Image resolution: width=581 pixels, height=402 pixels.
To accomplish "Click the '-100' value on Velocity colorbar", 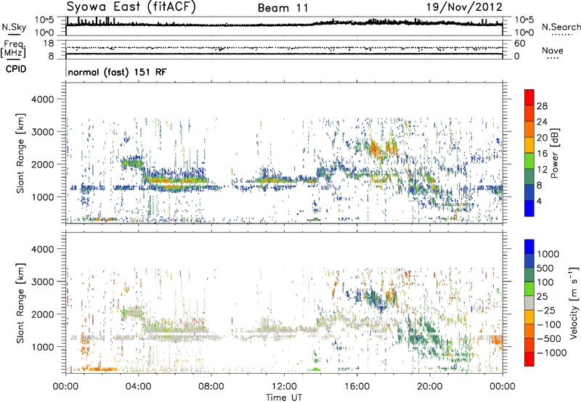I will pyautogui.click(x=549, y=324).
